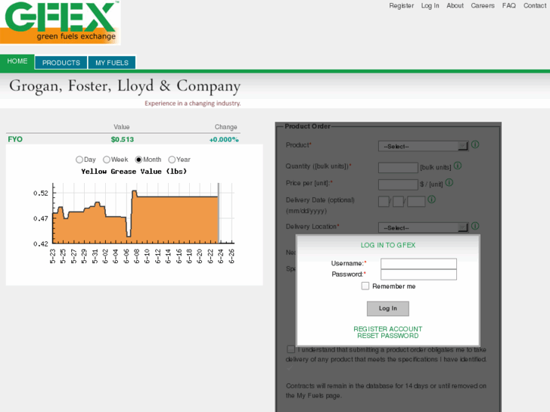Click the Log In button in dialog

[388, 308]
